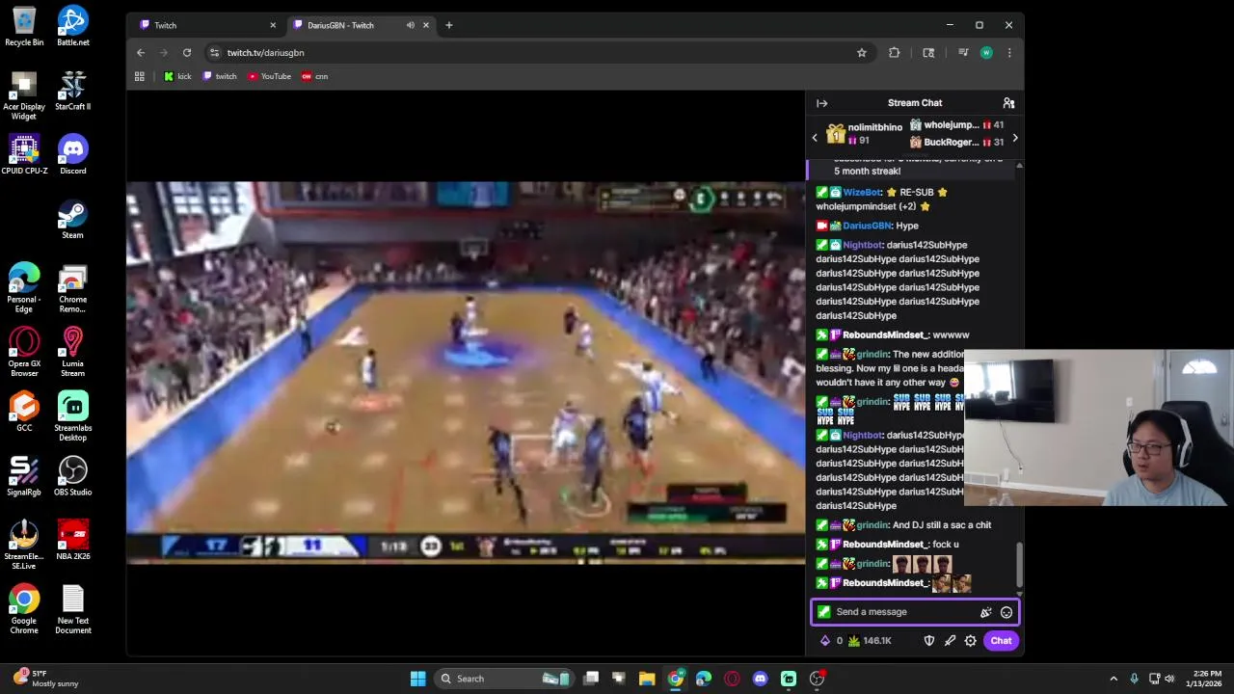
Task: Open Battle.net desktop shortcut
Action: click(x=72, y=26)
